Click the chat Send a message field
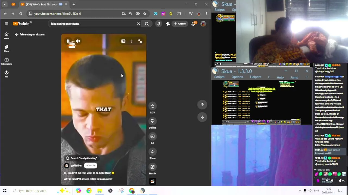Image resolution: width=348 pixels, height=195 pixels. click(326, 181)
